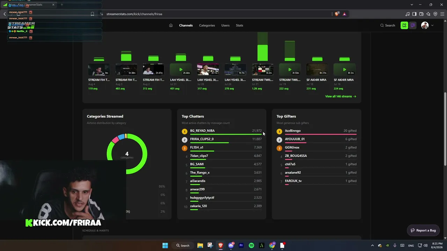Image resolution: width=447 pixels, height=251 pixels.
Task: Click the Report a Bug button
Action: [423, 230]
